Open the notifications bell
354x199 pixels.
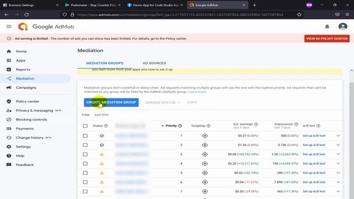click(x=327, y=27)
